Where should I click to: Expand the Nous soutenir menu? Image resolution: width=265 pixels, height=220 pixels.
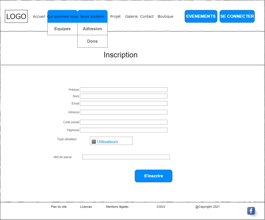tap(92, 16)
